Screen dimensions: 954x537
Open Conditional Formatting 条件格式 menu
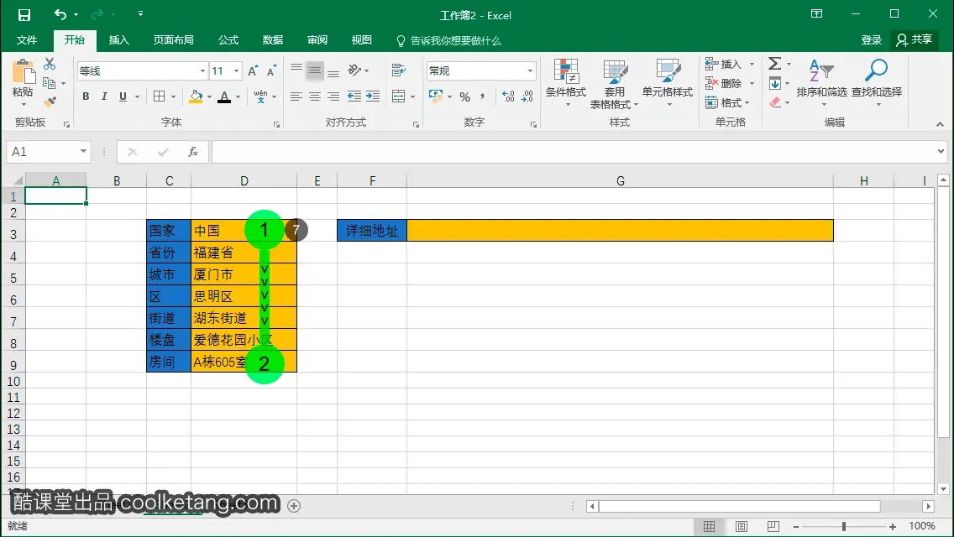click(566, 83)
